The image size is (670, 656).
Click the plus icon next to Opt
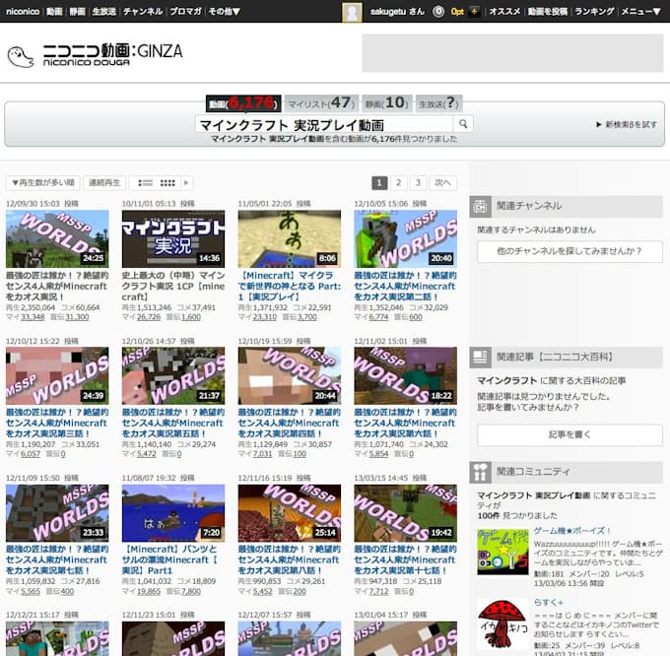[475, 12]
